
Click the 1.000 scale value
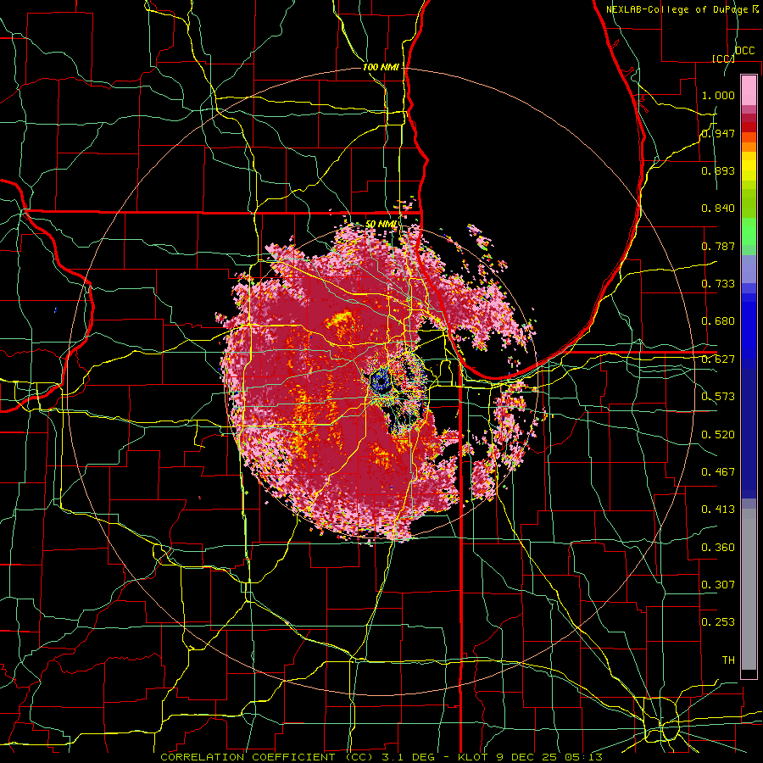[718, 95]
